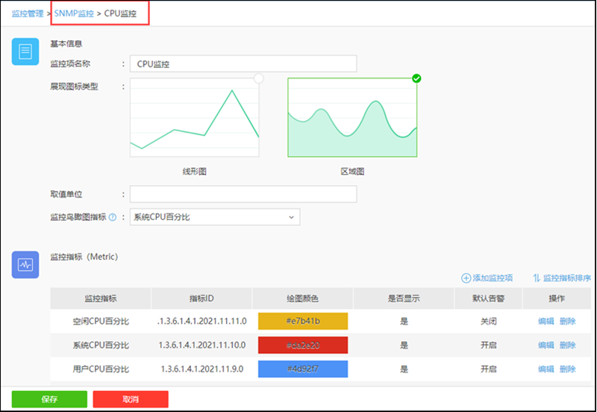
Task: Click the green checkmark on 区域图
Action: pyautogui.click(x=416, y=78)
